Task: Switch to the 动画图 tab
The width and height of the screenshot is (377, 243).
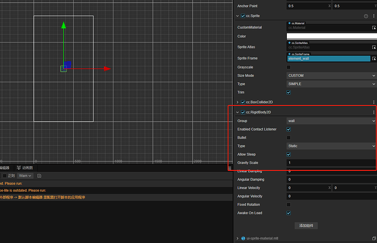Action: coord(25,168)
